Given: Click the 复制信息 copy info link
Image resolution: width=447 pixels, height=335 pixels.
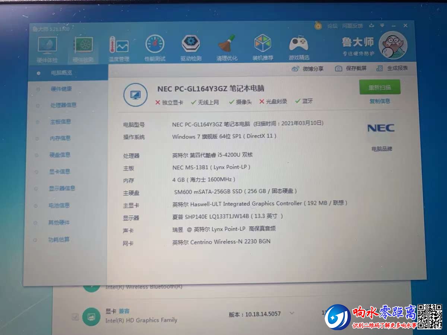Looking at the screenshot, I should click(380, 101).
